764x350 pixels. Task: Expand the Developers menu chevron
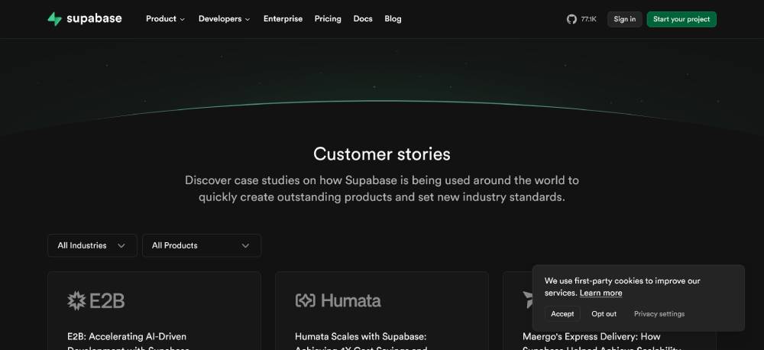pyautogui.click(x=248, y=20)
